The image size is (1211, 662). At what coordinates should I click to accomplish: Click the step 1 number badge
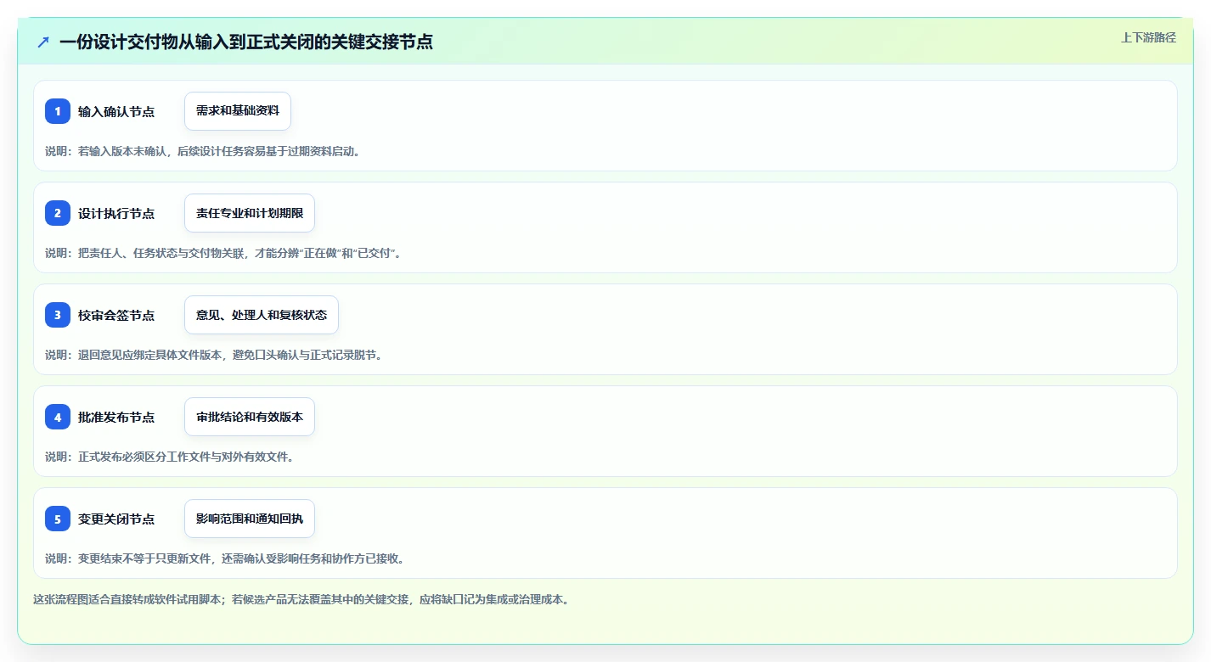pyautogui.click(x=58, y=111)
